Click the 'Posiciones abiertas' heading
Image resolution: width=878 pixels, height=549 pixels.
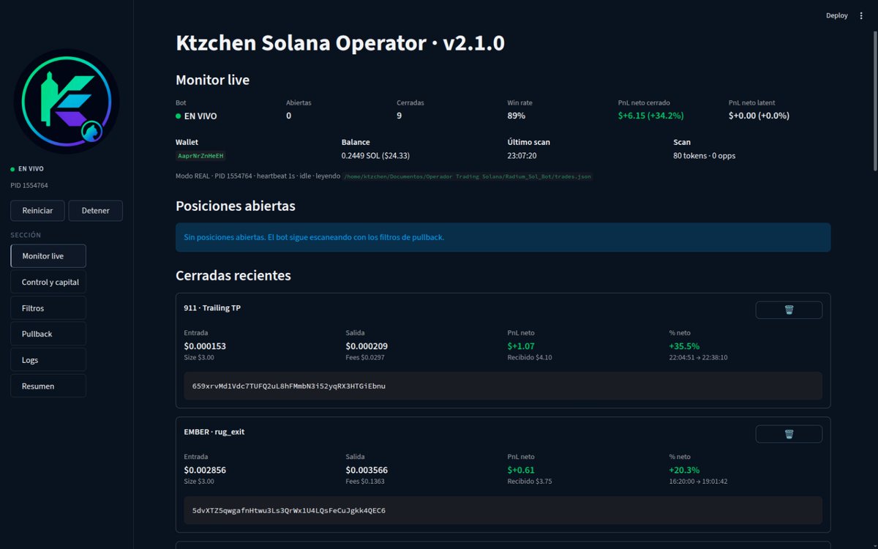point(236,206)
